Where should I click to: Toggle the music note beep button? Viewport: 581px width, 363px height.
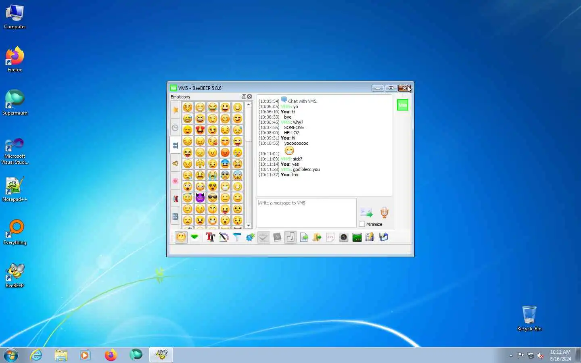[290, 237]
